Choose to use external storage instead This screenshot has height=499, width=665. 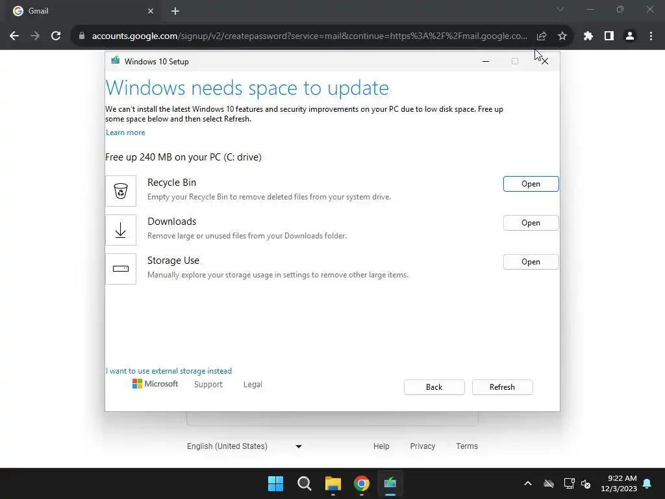(169, 371)
